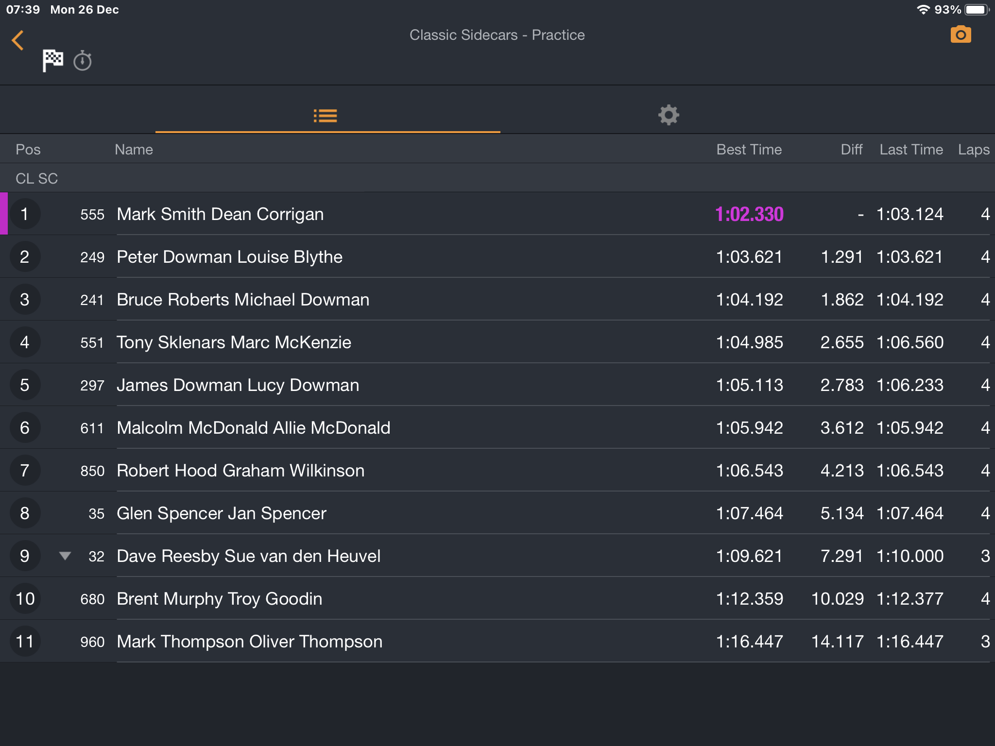Open Tony Sklenars Marc McKenzie entry
995x746 pixels.
pyautogui.click(x=497, y=342)
